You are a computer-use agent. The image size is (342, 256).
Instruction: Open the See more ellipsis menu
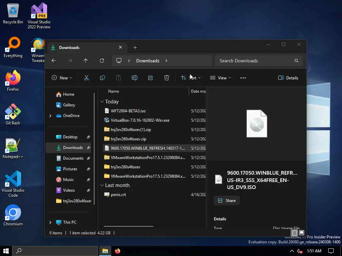pyautogui.click(x=243, y=78)
